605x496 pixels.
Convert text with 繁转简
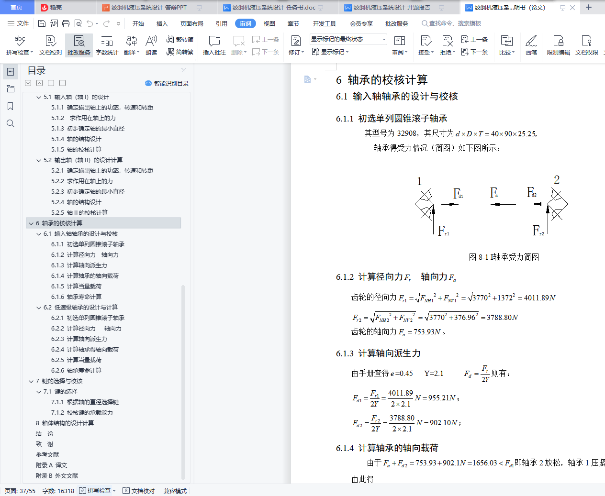180,39
